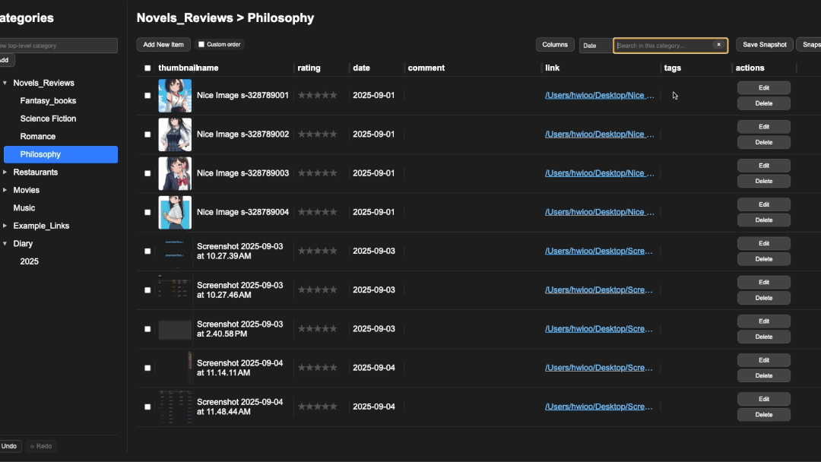Open thumbnail of Screenshot 2025-09-03 at 2.40.58 PM
The height and width of the screenshot is (462, 821).
click(175, 329)
